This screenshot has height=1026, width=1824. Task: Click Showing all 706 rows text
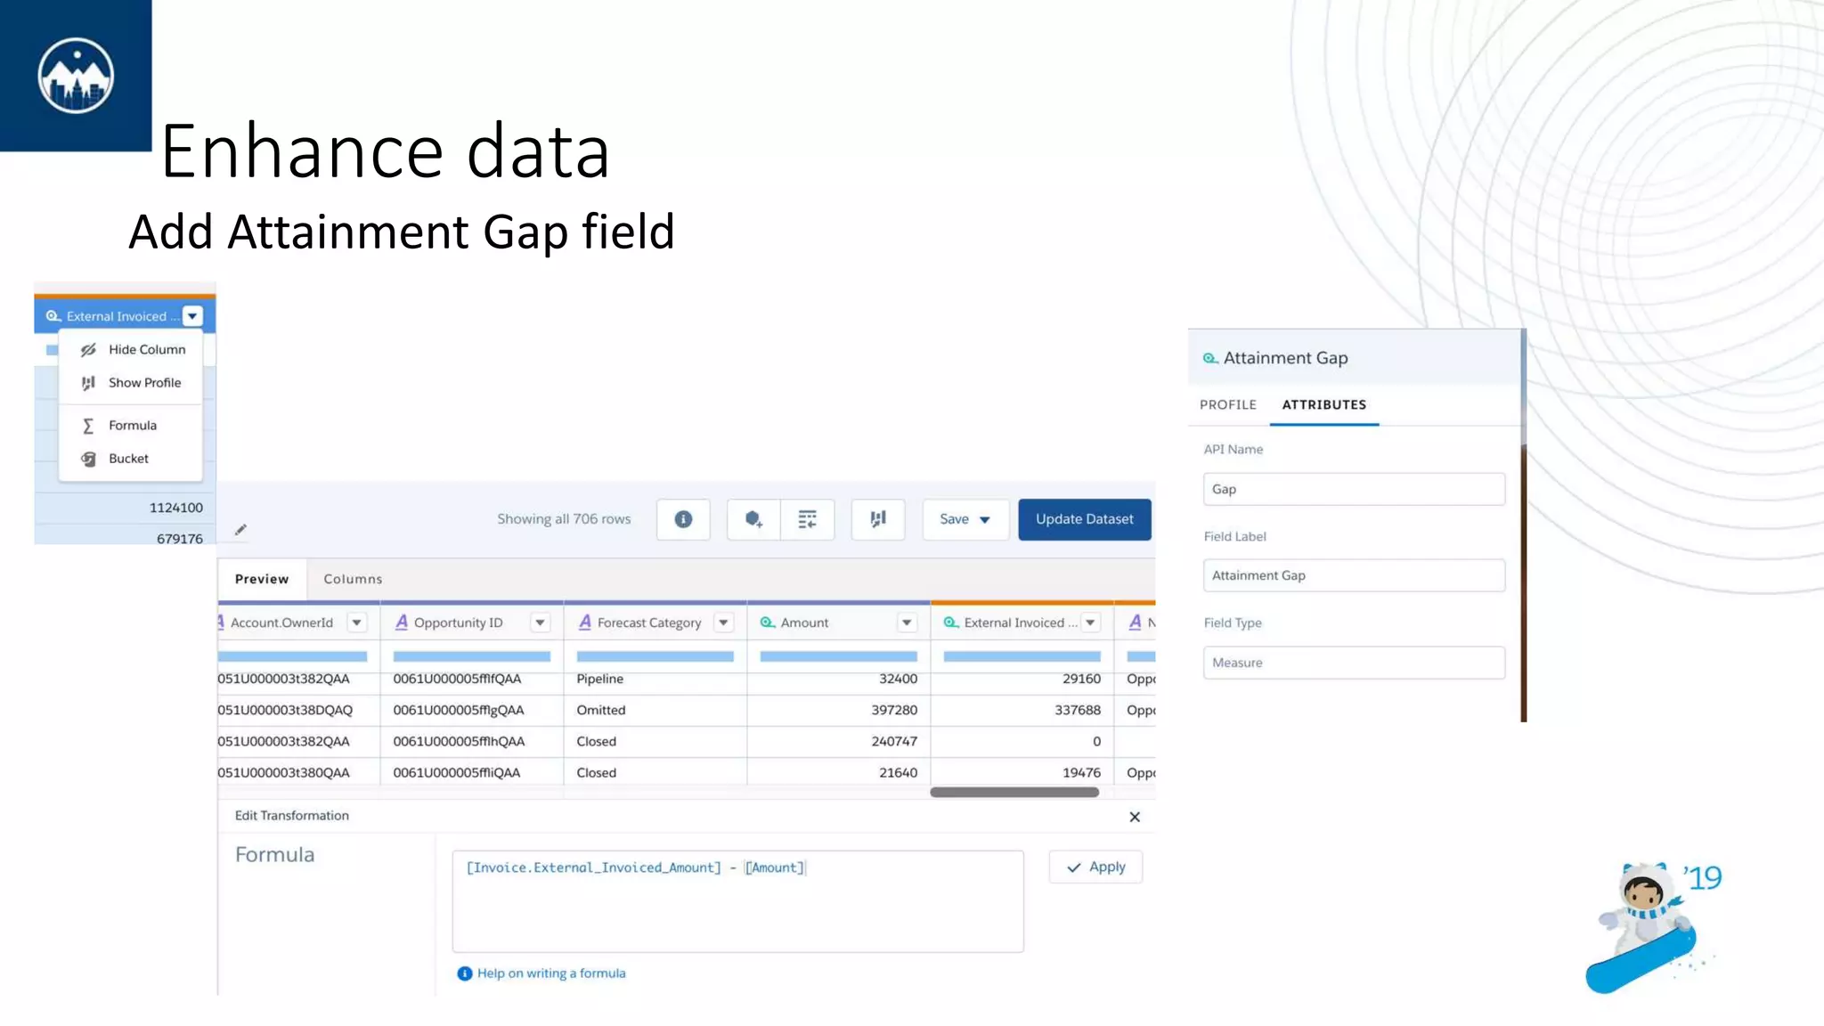[x=564, y=519]
